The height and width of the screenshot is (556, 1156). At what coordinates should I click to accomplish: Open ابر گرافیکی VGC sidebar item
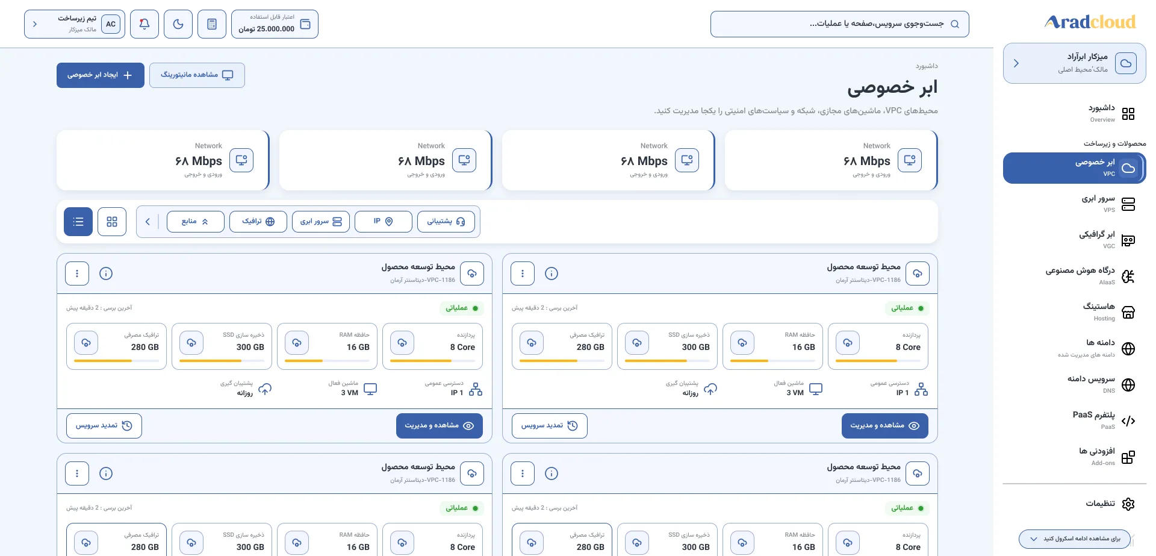(x=1074, y=240)
